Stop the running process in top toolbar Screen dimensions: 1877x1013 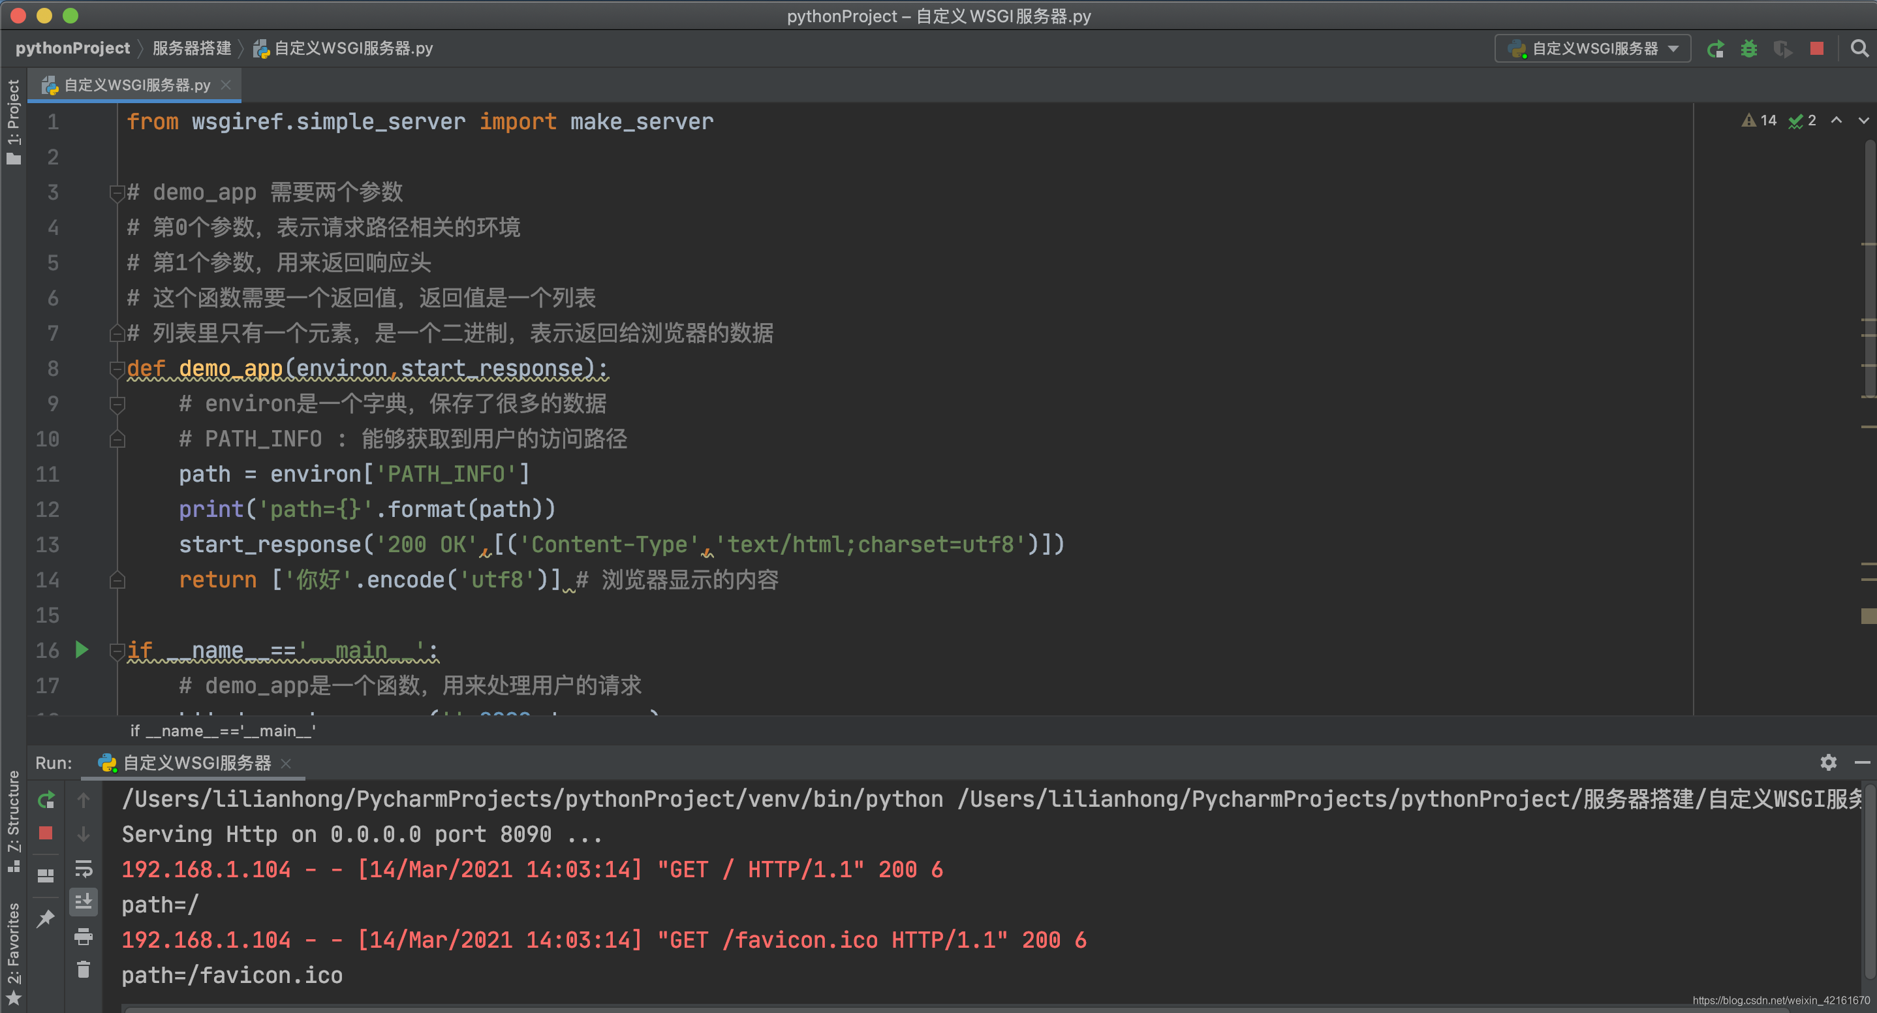pyautogui.click(x=1816, y=48)
